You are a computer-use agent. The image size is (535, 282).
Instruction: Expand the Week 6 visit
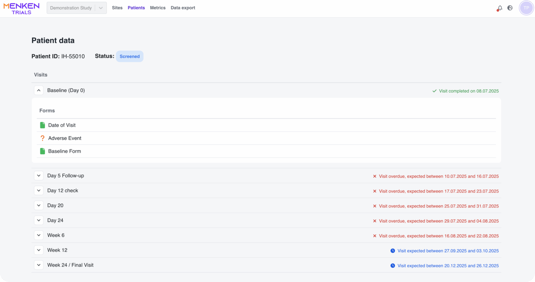pos(39,235)
